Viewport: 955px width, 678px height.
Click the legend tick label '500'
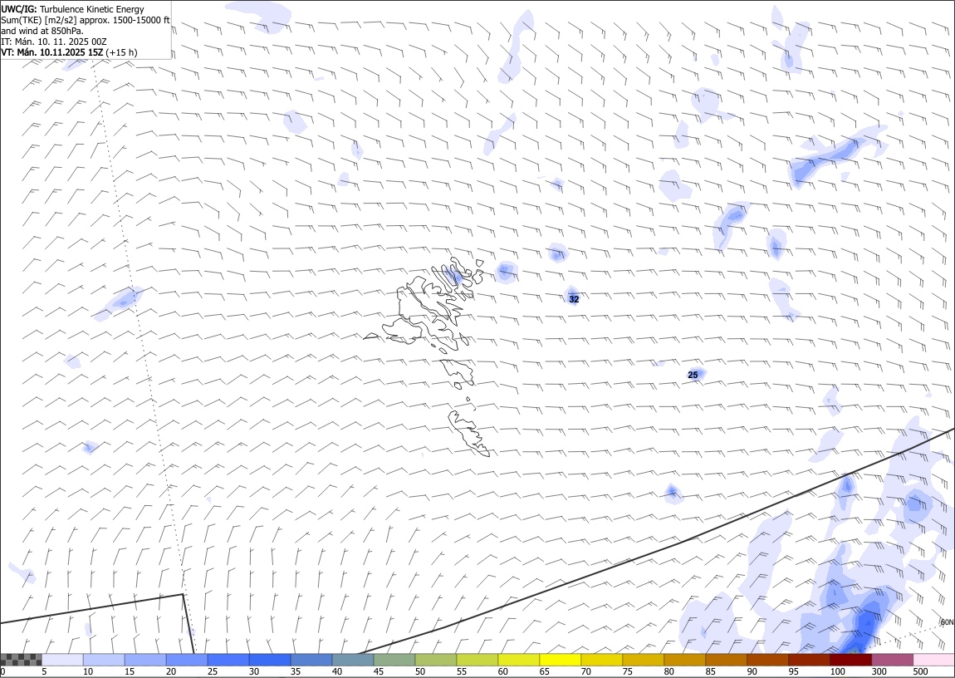[x=920, y=671]
